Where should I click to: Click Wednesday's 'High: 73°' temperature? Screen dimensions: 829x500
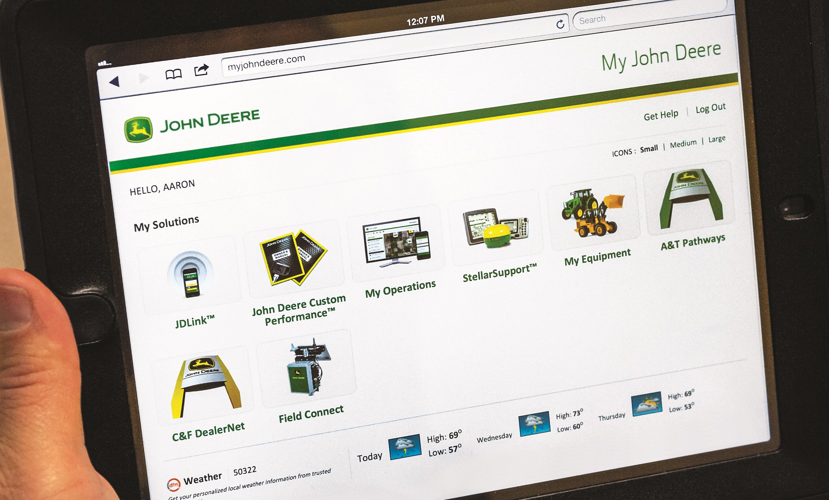tap(569, 415)
